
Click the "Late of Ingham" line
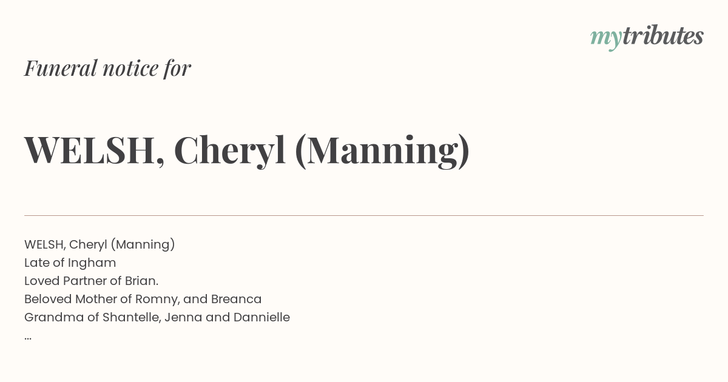pos(70,263)
